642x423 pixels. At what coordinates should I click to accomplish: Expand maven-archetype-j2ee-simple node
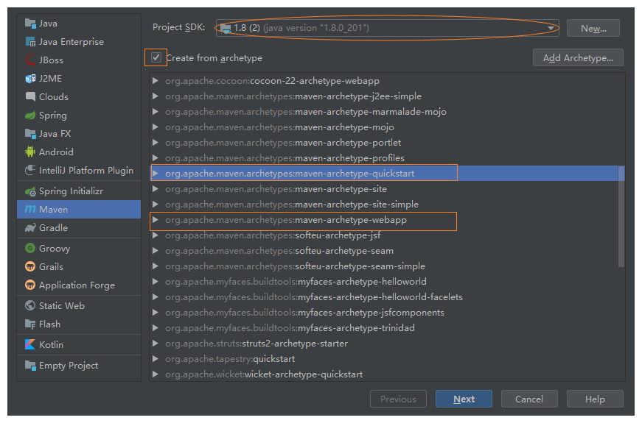point(156,96)
